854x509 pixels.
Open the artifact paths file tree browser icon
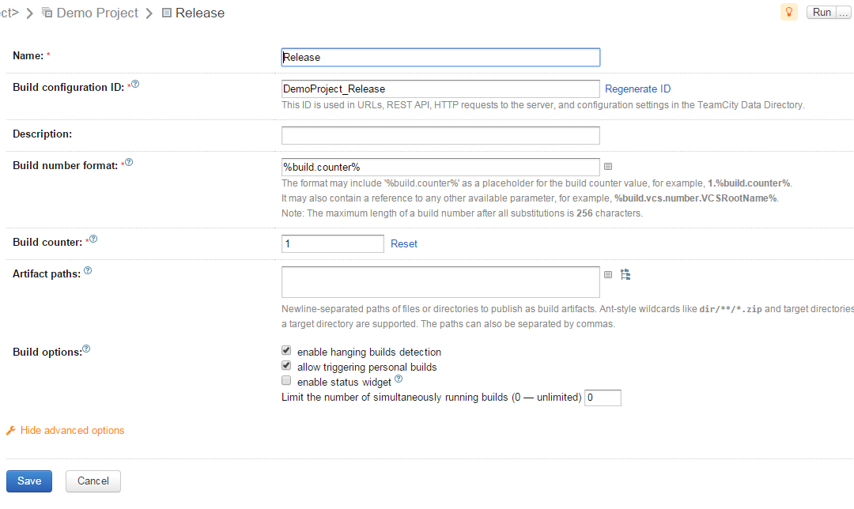[x=625, y=274]
